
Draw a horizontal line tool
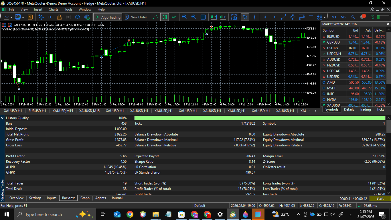(274, 17)
